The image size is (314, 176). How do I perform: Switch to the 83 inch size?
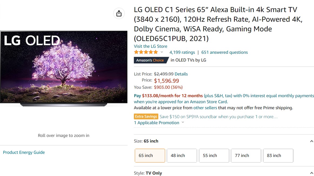278,156
